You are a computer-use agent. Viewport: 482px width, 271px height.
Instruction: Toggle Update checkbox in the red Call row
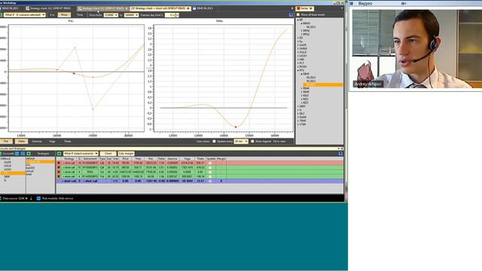pyautogui.click(x=210, y=163)
